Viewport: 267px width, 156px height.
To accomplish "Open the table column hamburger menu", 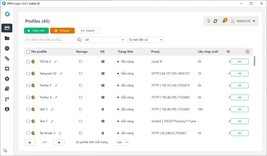I will click(247, 52).
